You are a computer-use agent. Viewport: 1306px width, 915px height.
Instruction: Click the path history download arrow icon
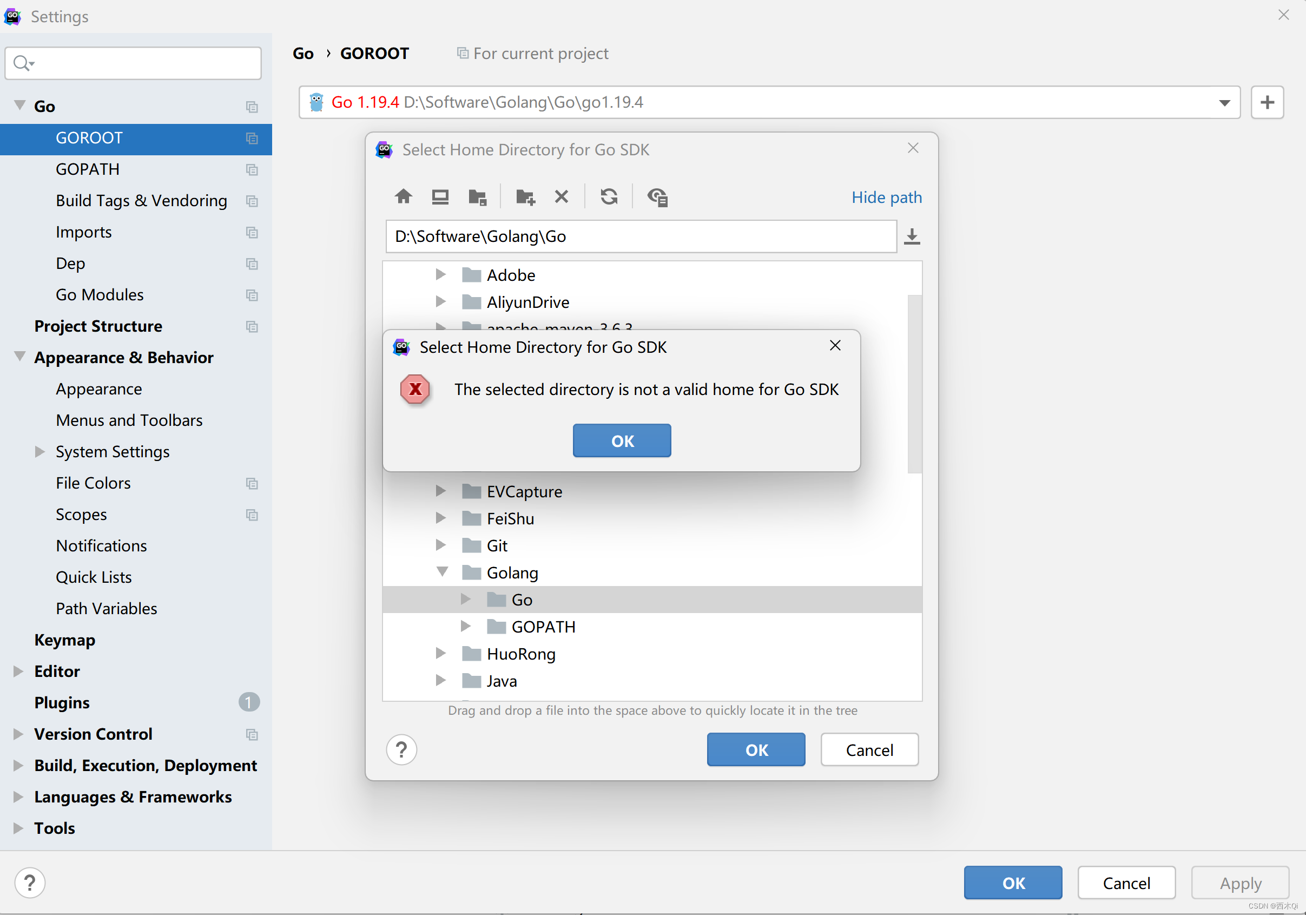912,236
